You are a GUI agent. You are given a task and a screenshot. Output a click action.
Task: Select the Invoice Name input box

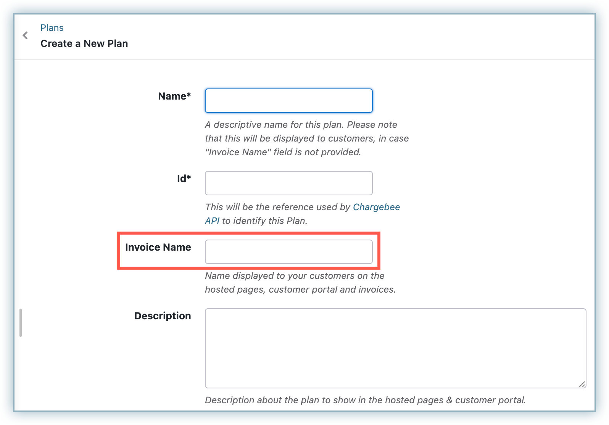288,252
